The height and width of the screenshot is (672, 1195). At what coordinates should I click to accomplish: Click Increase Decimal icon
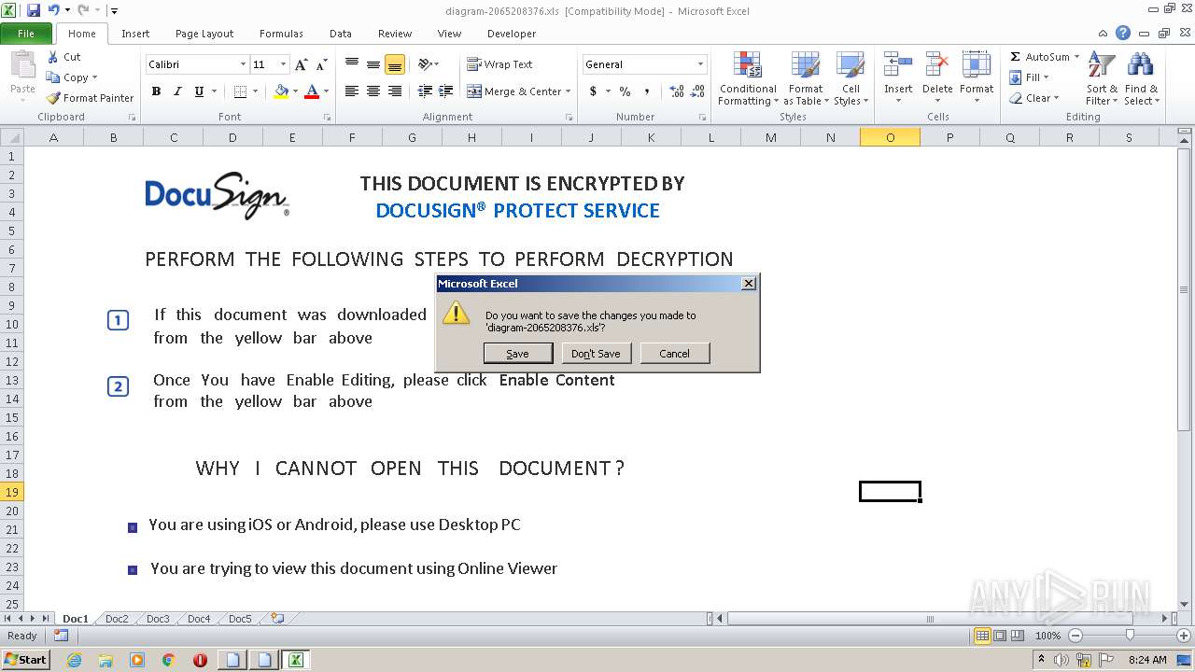[677, 91]
